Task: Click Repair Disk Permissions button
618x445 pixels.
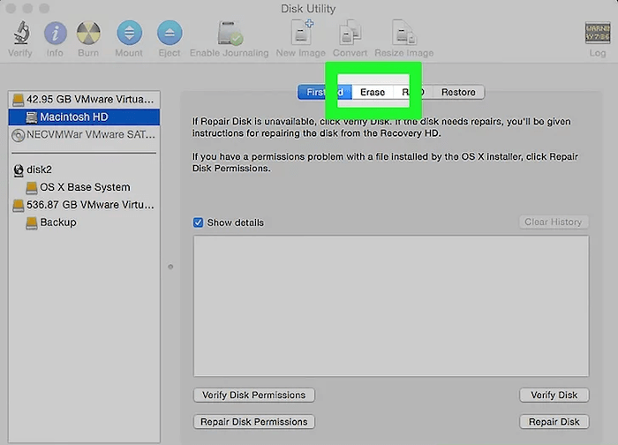Action: (254, 422)
